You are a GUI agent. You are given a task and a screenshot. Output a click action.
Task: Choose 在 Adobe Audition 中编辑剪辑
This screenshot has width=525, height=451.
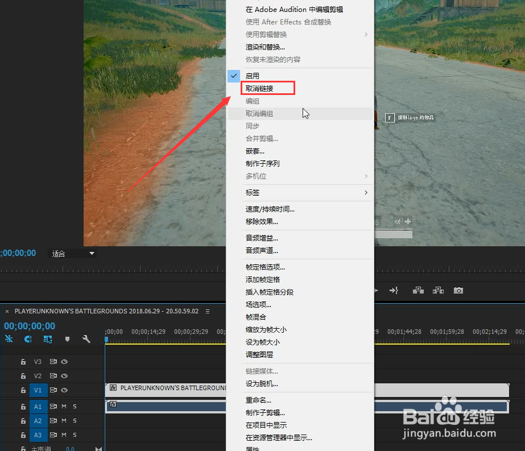[300, 9]
